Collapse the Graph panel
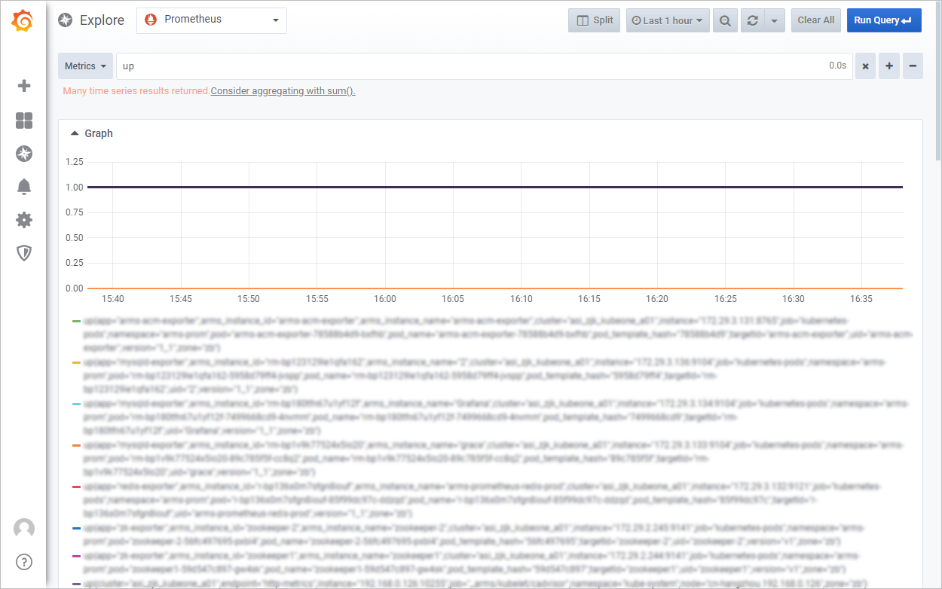This screenshot has width=942, height=589. pos(92,133)
